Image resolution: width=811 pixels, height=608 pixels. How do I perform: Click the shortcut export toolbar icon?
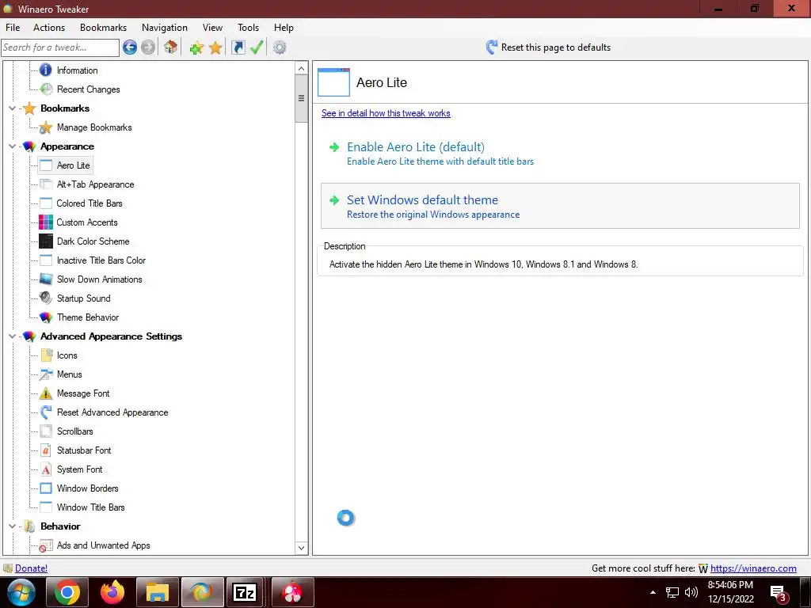click(x=238, y=47)
